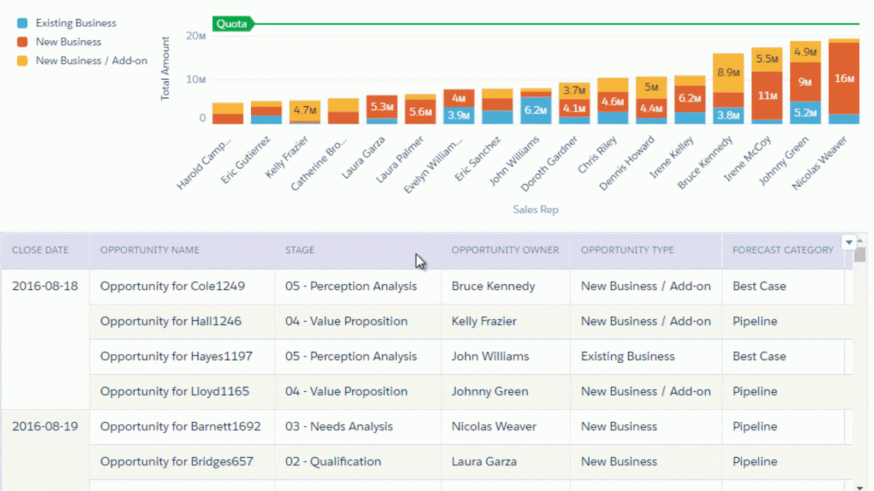Open Opportunity for Barnett1692 row
This screenshot has width=874, height=491.
(x=181, y=426)
